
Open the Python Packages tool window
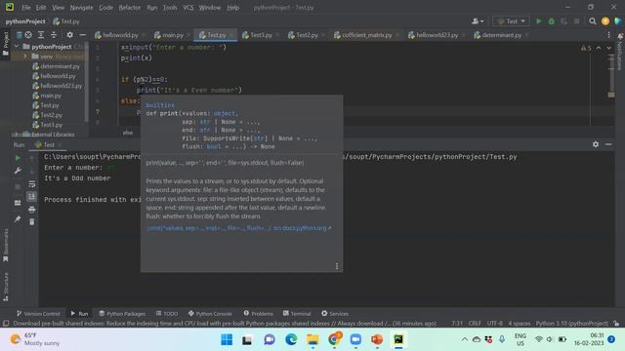click(122, 314)
